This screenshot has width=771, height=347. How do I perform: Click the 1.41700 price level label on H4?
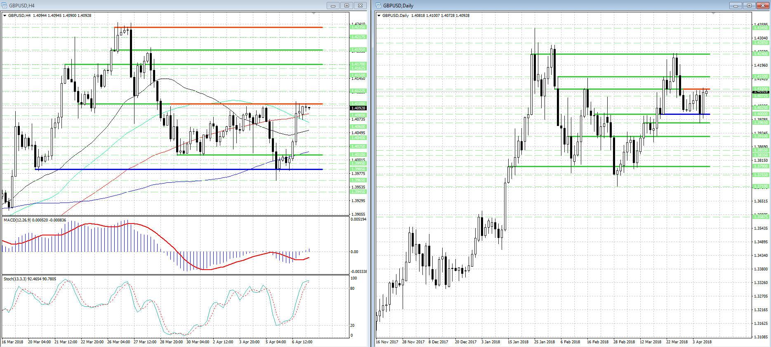(358, 64)
